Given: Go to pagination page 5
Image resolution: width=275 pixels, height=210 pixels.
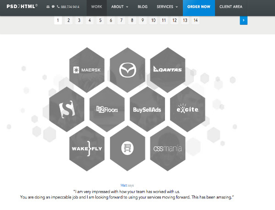Looking at the screenshot, I should (x=100, y=20).
